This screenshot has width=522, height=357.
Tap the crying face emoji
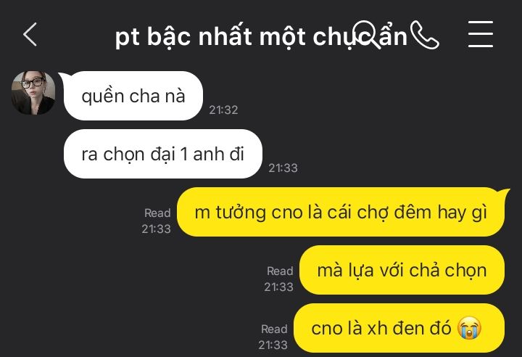click(469, 328)
